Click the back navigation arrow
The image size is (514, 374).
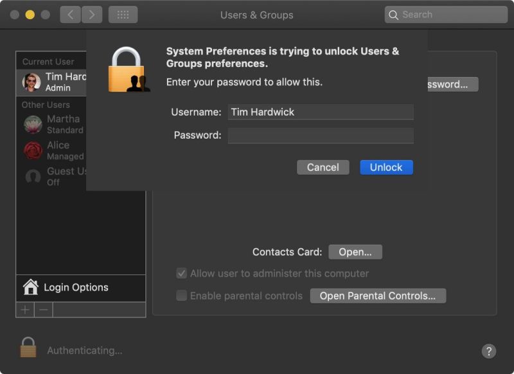click(70, 13)
